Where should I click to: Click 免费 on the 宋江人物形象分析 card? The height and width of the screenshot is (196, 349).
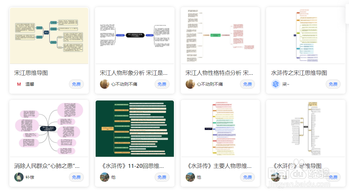pyautogui.click(x=162, y=84)
